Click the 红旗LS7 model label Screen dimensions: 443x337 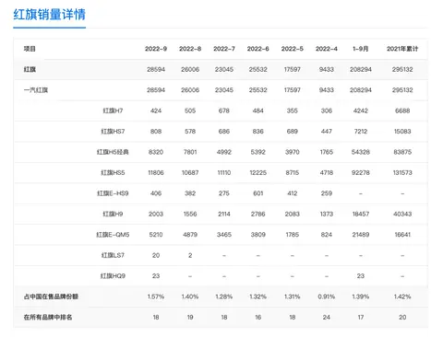pyautogui.click(x=113, y=255)
